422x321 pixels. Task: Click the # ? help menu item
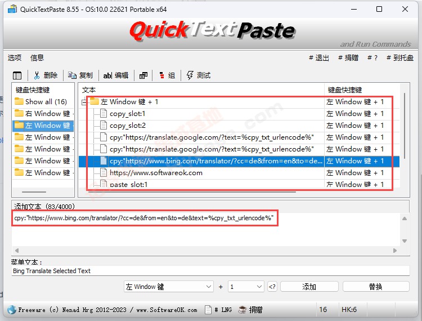tap(372, 58)
